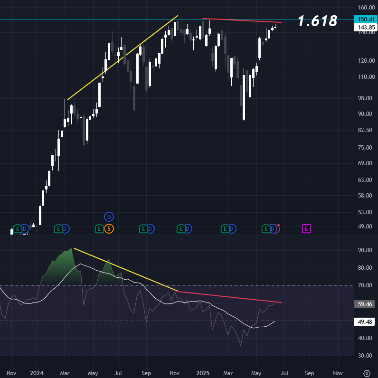Open chart settings gear icon
Viewport: 378px width, 378px height.
[x=367, y=373]
